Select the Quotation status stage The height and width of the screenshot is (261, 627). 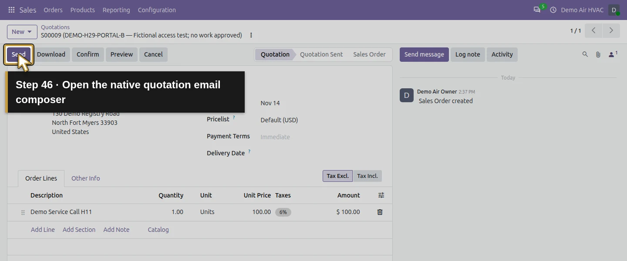tap(275, 54)
